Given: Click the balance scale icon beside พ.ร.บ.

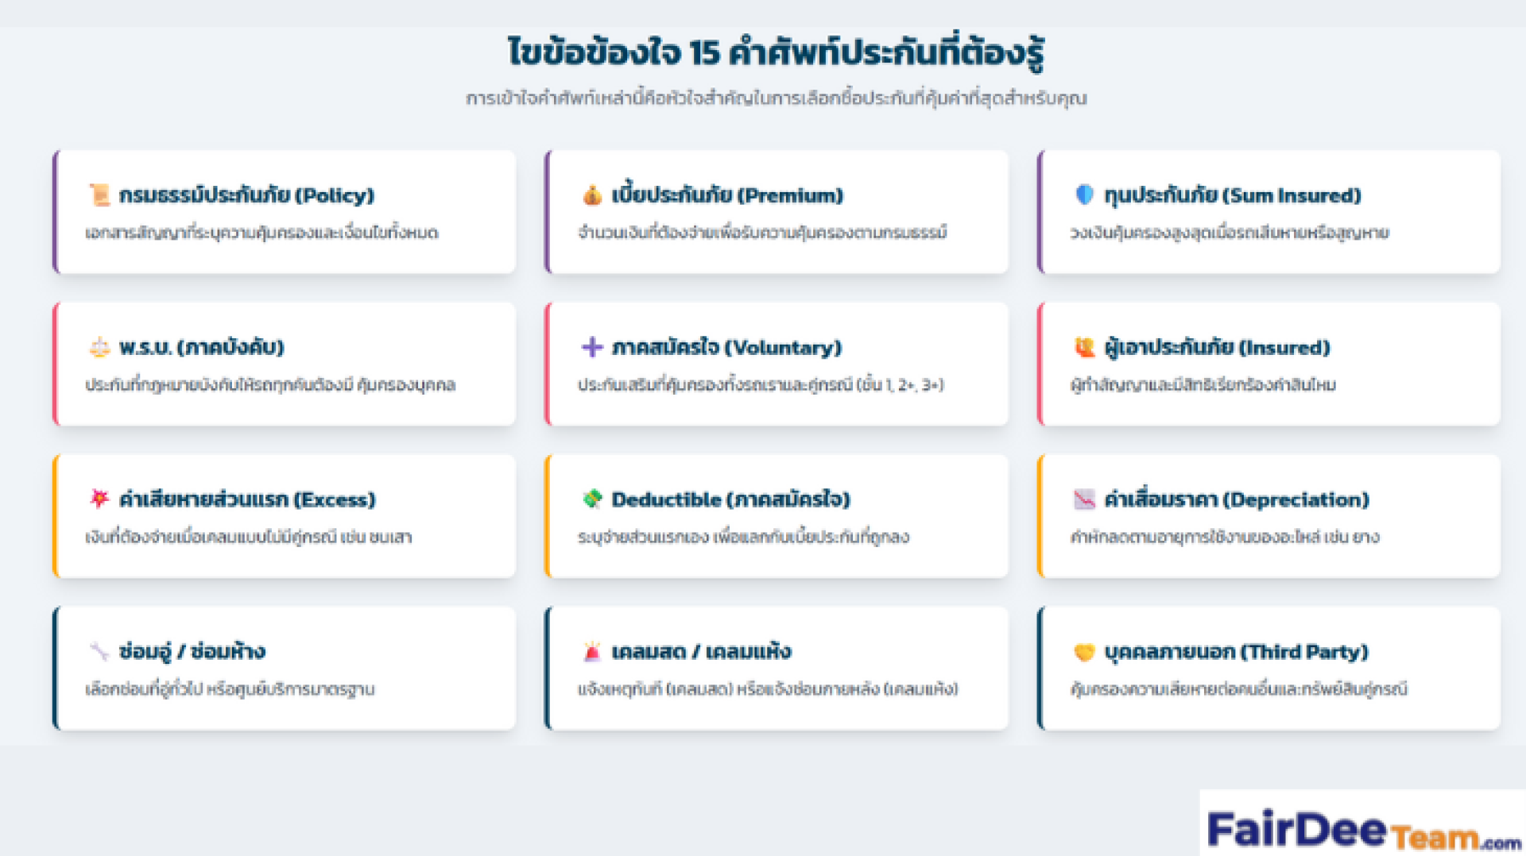Looking at the screenshot, I should coord(99,347).
